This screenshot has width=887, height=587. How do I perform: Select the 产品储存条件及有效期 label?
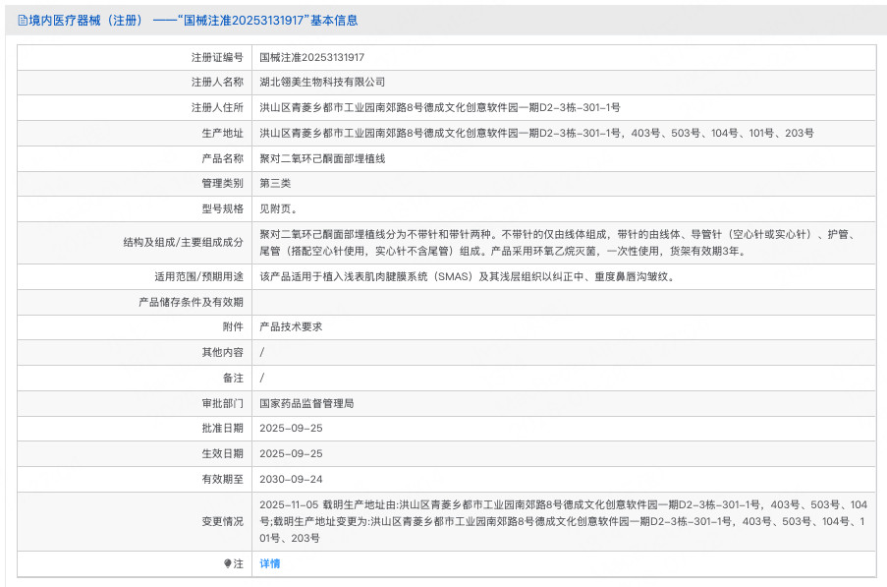coord(191,302)
